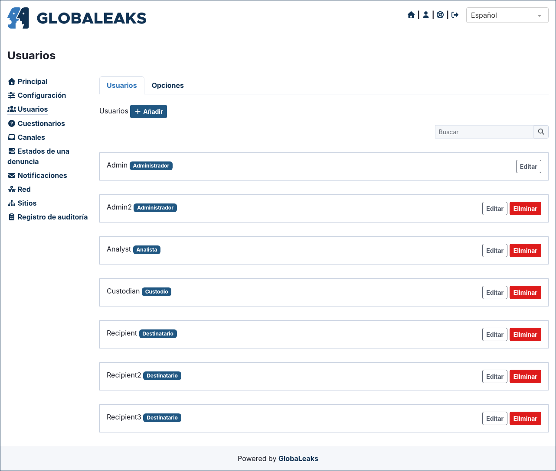556x471 pixels.
Task: Open Sitios in the sidebar
Action: click(22, 203)
